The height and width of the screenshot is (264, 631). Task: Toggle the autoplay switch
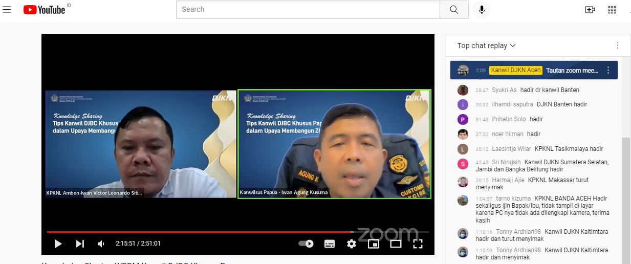306,244
